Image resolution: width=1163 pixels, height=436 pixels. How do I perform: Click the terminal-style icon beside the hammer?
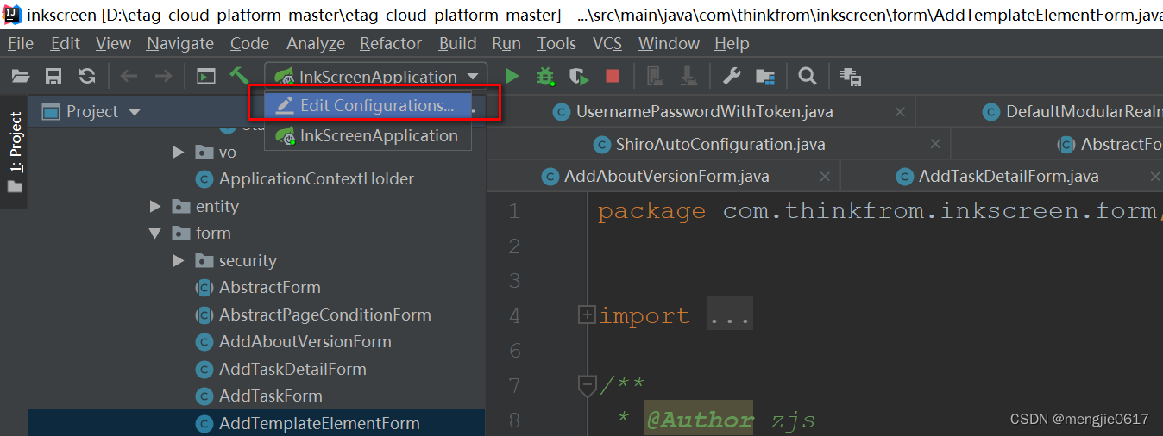[x=205, y=77]
